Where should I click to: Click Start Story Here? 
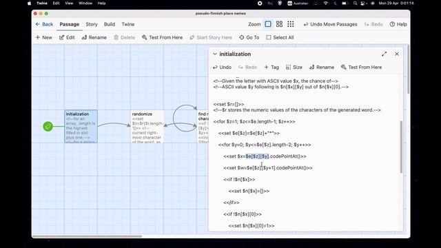[x=211, y=37]
